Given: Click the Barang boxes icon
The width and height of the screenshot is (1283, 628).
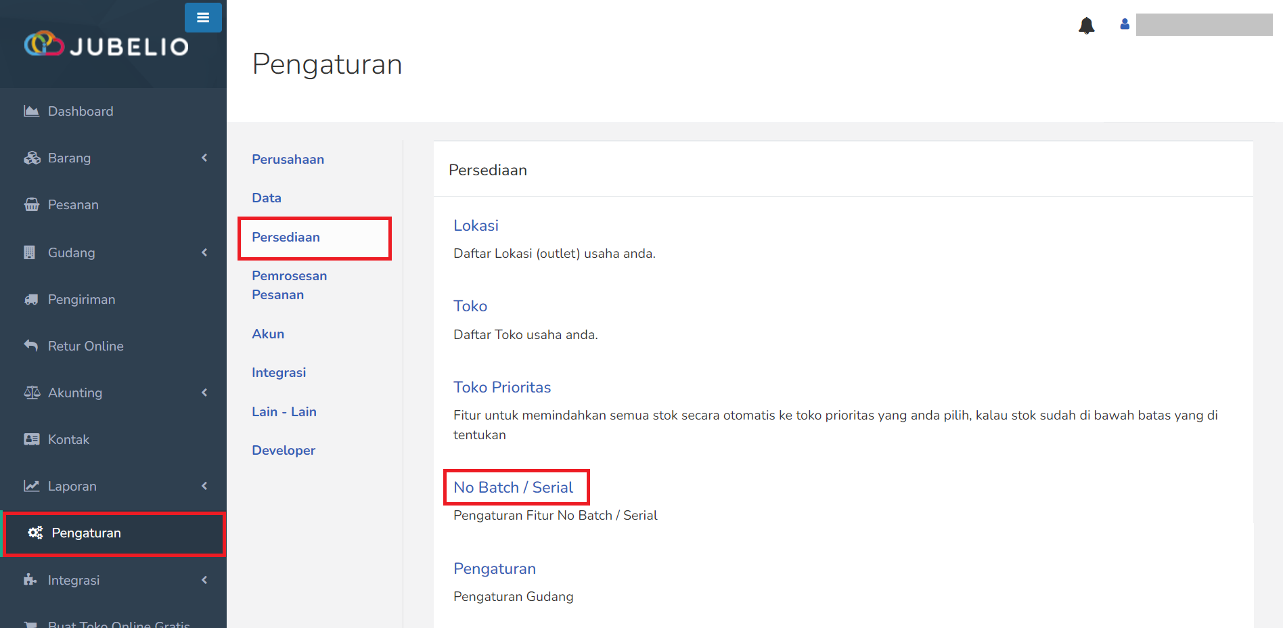Looking at the screenshot, I should (x=32, y=158).
